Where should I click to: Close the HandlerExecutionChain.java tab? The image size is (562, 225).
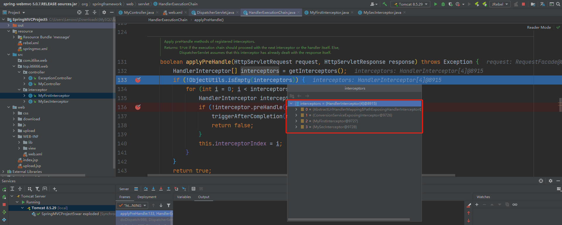pos(299,13)
